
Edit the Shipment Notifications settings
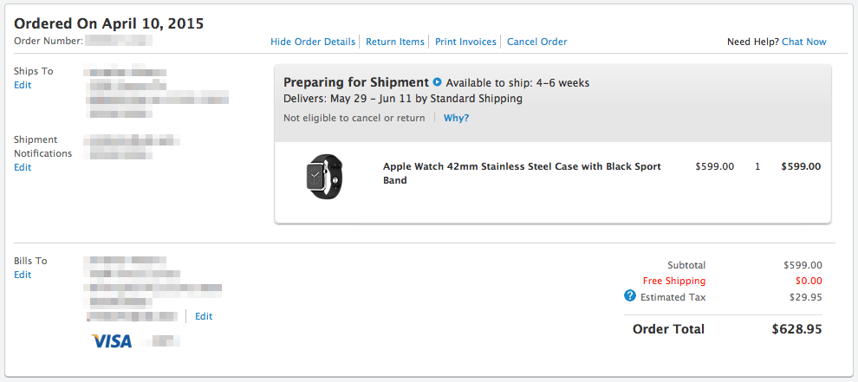point(23,167)
